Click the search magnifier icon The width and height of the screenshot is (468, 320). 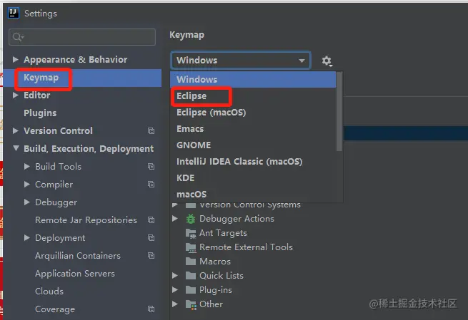point(18,37)
